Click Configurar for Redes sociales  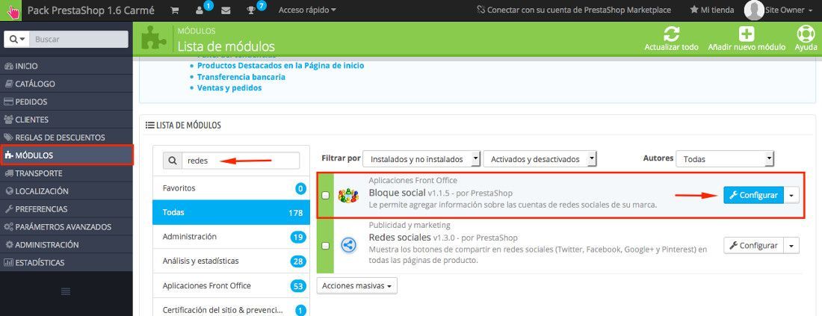tap(754, 245)
